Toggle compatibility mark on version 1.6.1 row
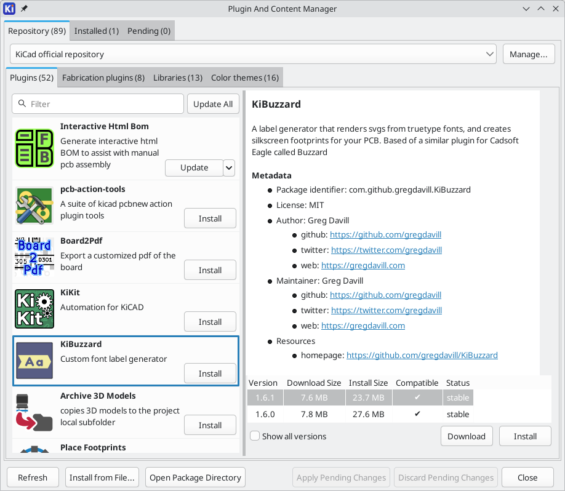565x491 pixels. (417, 397)
